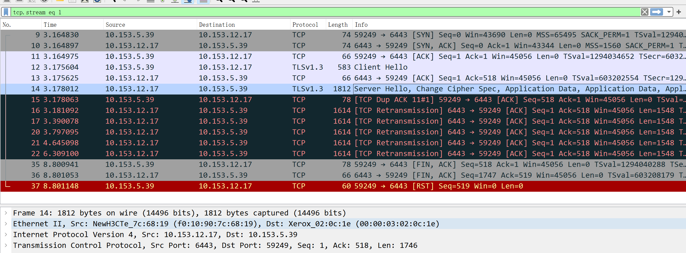Image resolution: width=686 pixels, height=253 pixels.
Task: Click the plus button to add a filter button
Action: click(679, 12)
